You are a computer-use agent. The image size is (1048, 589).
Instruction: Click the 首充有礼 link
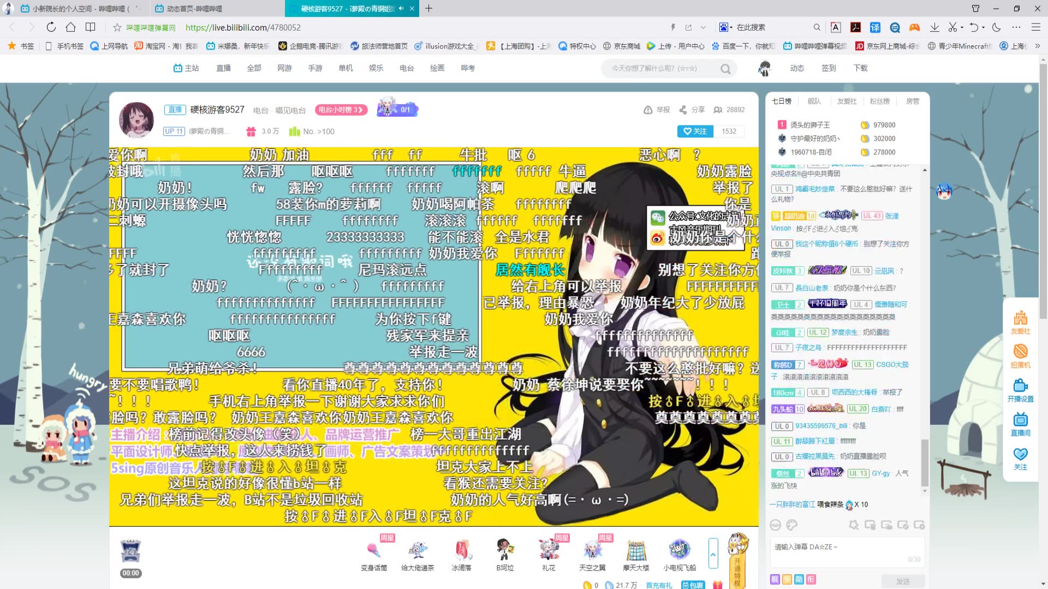[659, 585]
